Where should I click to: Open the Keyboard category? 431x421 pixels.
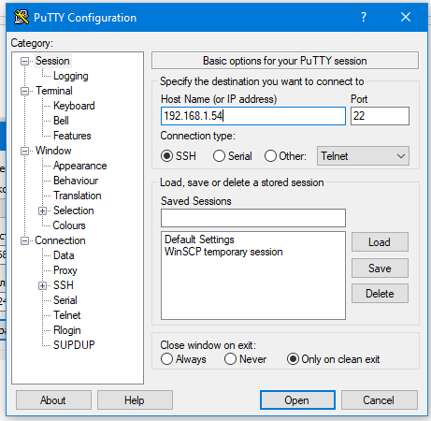pyautogui.click(x=74, y=106)
